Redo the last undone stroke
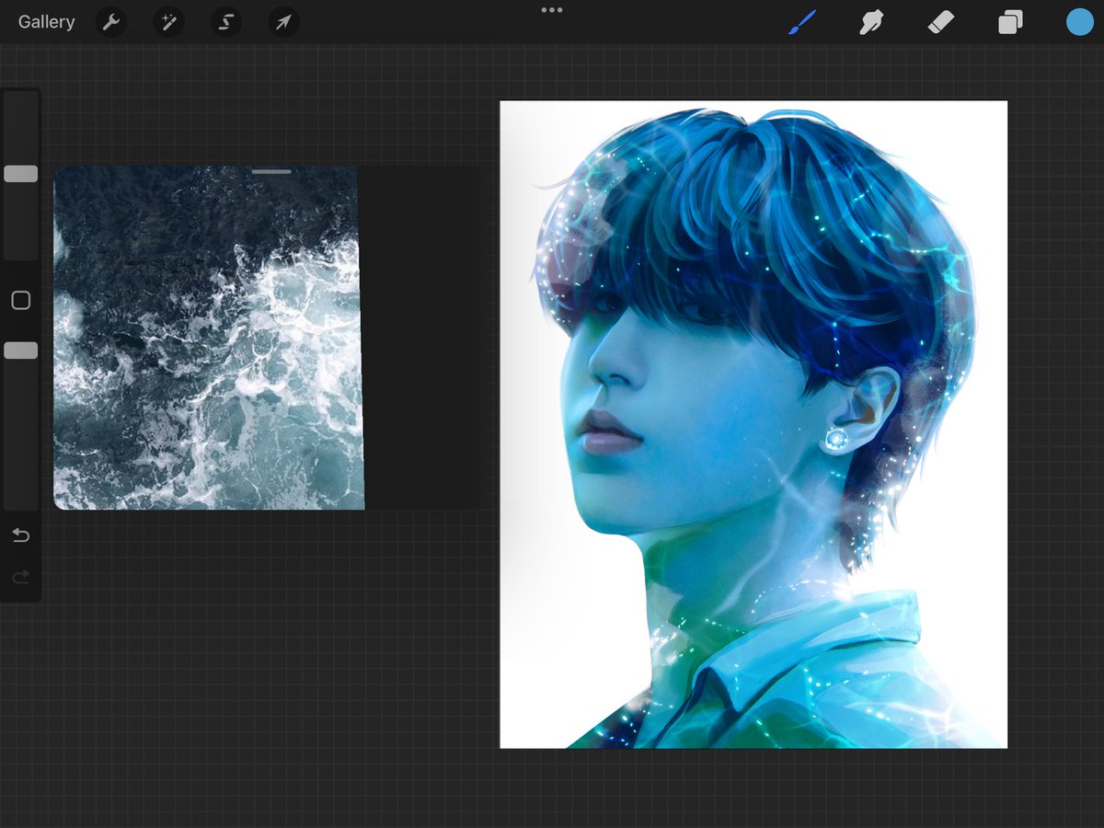The height and width of the screenshot is (828, 1104). click(x=21, y=577)
